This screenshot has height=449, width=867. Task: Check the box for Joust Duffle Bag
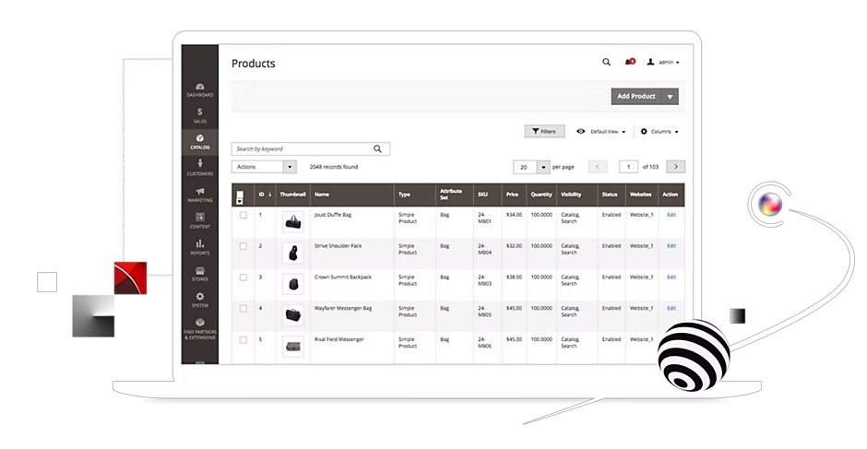pyautogui.click(x=243, y=215)
